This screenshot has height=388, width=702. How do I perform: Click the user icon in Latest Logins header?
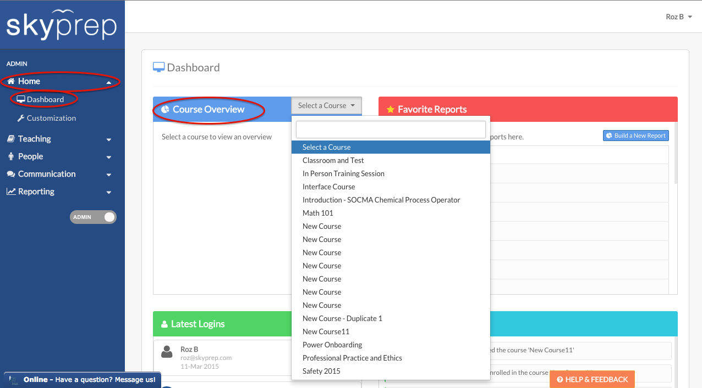tap(164, 324)
